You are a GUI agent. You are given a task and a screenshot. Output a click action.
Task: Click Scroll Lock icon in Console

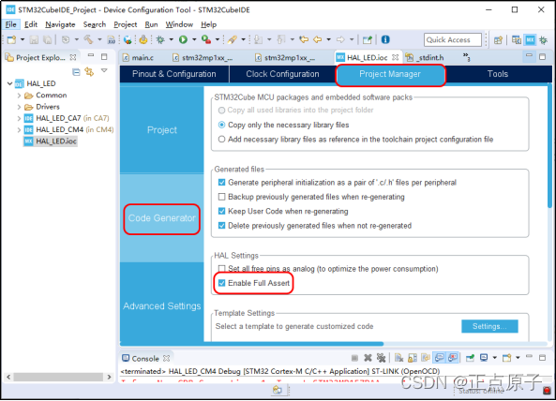(413, 358)
